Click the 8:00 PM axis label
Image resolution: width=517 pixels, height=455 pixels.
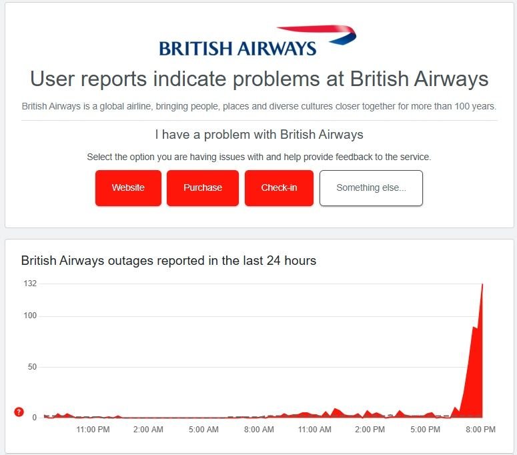480,430
